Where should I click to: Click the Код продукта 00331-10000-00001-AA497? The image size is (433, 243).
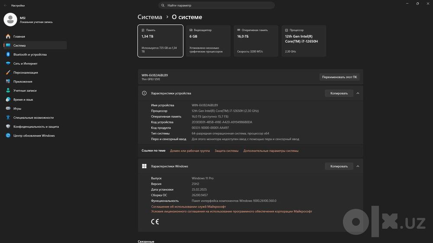point(210,128)
